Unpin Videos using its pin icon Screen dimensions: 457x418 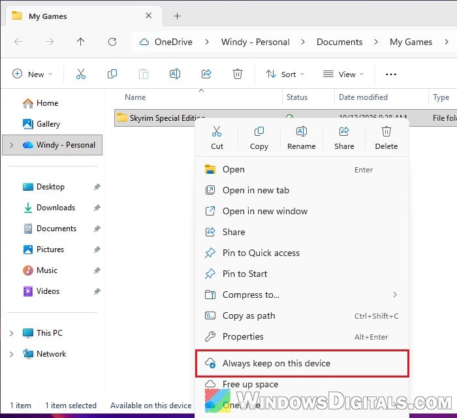97,291
